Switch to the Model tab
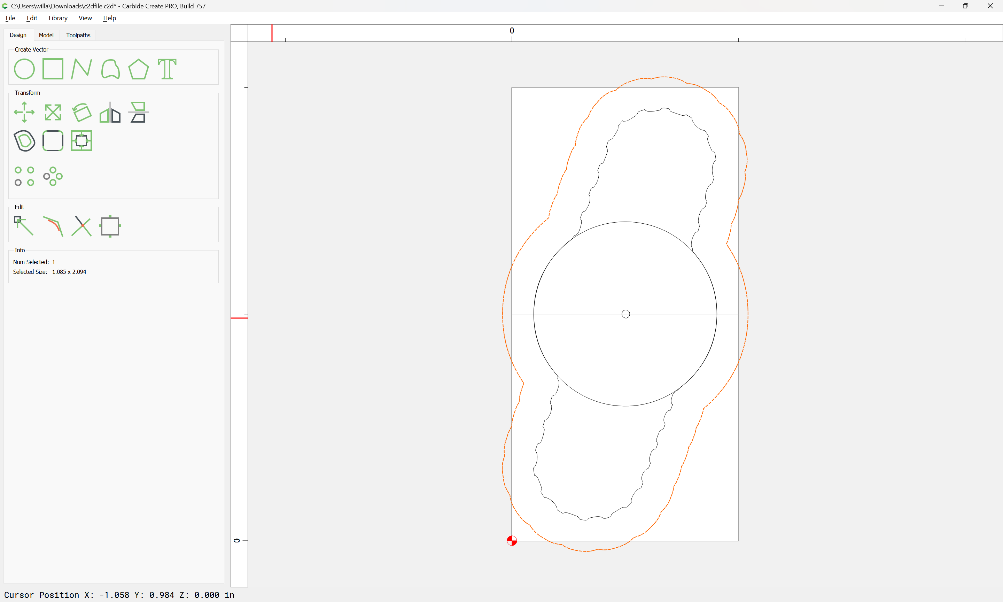 tap(46, 35)
